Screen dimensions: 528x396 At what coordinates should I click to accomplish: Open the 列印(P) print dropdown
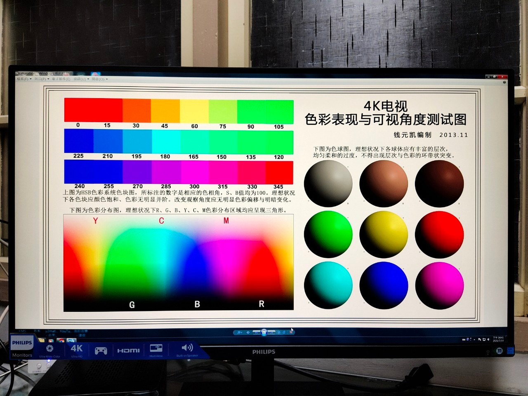[x=41, y=79]
